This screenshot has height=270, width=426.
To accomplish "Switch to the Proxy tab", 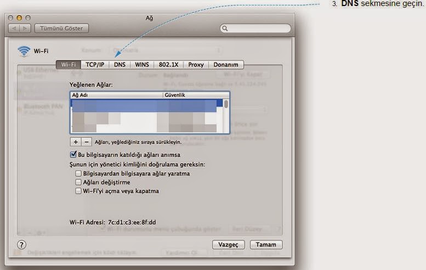I will pyautogui.click(x=196, y=65).
